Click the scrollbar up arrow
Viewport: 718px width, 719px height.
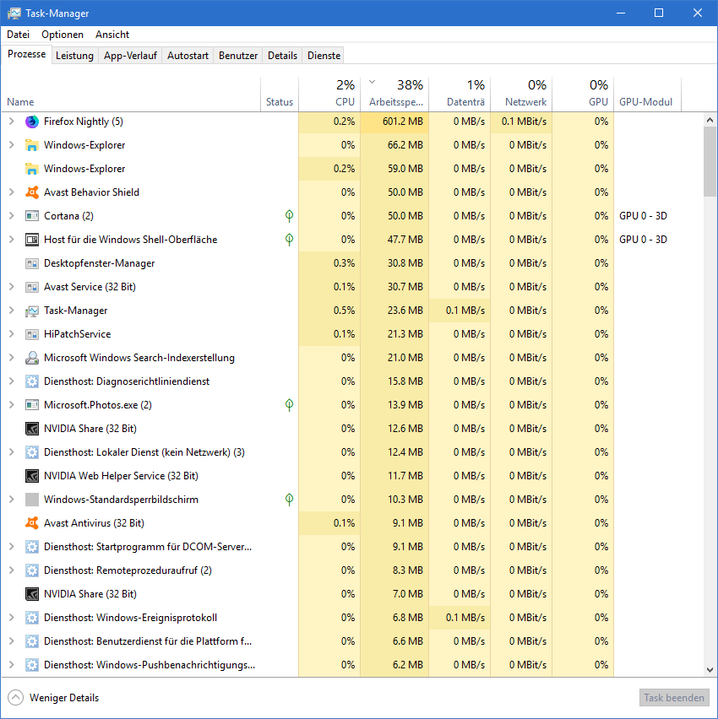[710, 120]
